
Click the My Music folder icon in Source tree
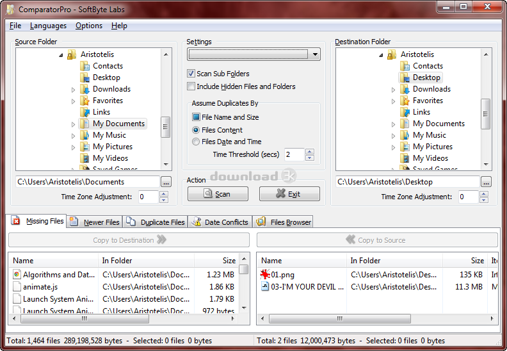point(84,135)
